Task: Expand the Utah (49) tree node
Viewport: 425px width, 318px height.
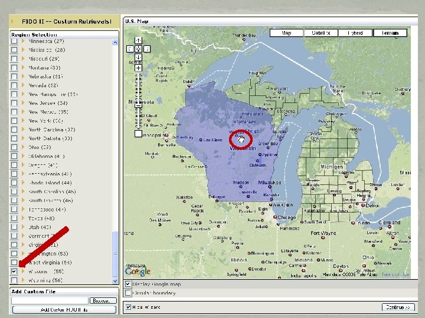Action: 23,227
